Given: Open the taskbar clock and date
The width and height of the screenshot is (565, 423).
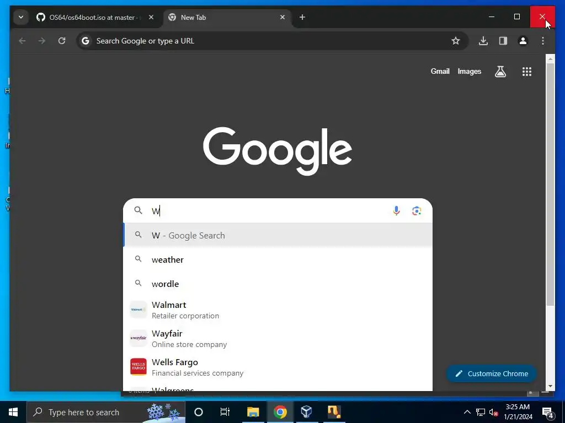Looking at the screenshot, I should click(x=518, y=412).
